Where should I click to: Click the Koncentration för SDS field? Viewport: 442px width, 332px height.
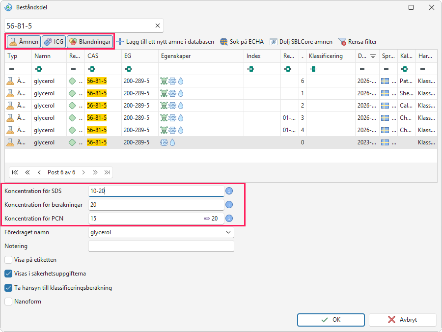156,191
